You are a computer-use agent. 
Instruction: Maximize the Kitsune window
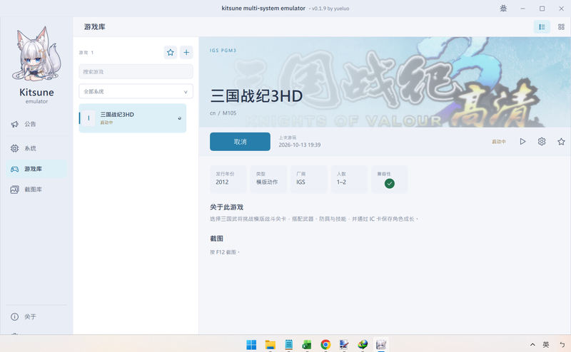[x=542, y=9]
